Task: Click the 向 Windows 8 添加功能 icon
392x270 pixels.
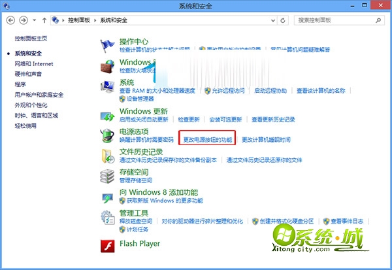Action: [107, 197]
